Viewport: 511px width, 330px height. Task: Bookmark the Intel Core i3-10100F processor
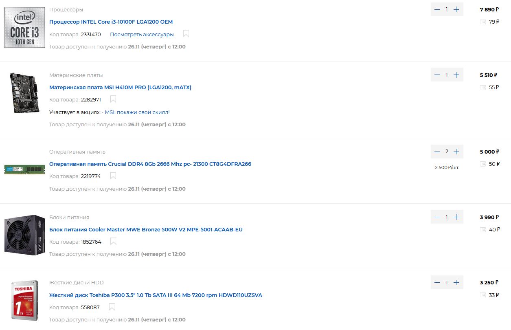coord(186,34)
